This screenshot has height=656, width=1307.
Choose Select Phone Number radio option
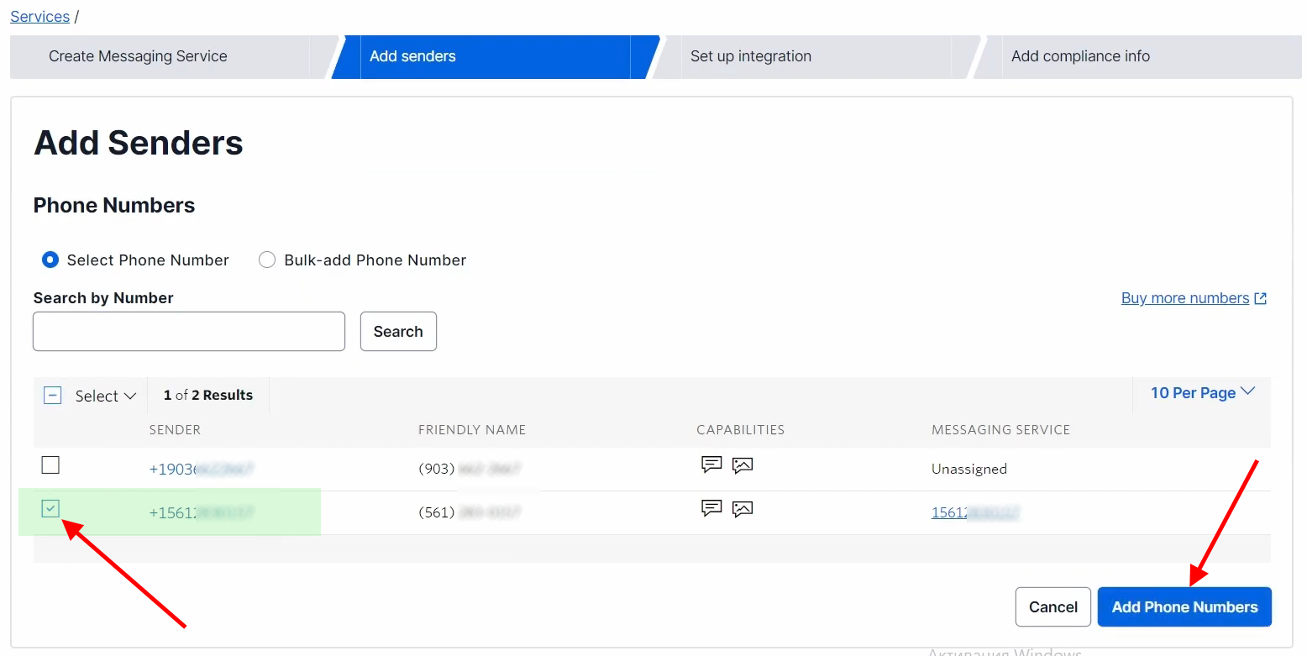pyautogui.click(x=50, y=260)
